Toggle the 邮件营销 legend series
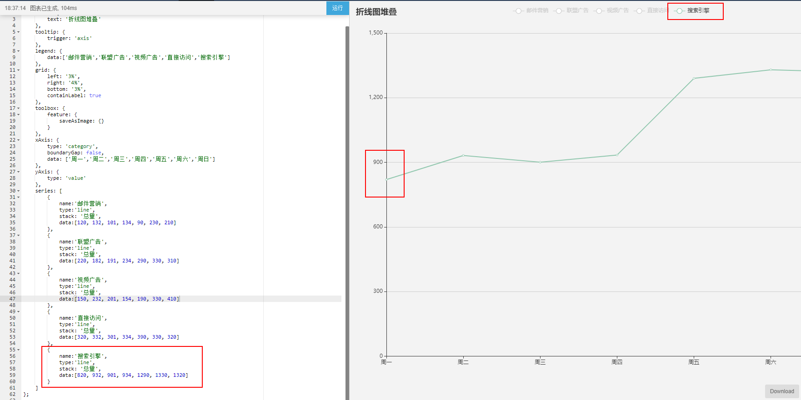The width and height of the screenshot is (801, 400). coord(531,10)
